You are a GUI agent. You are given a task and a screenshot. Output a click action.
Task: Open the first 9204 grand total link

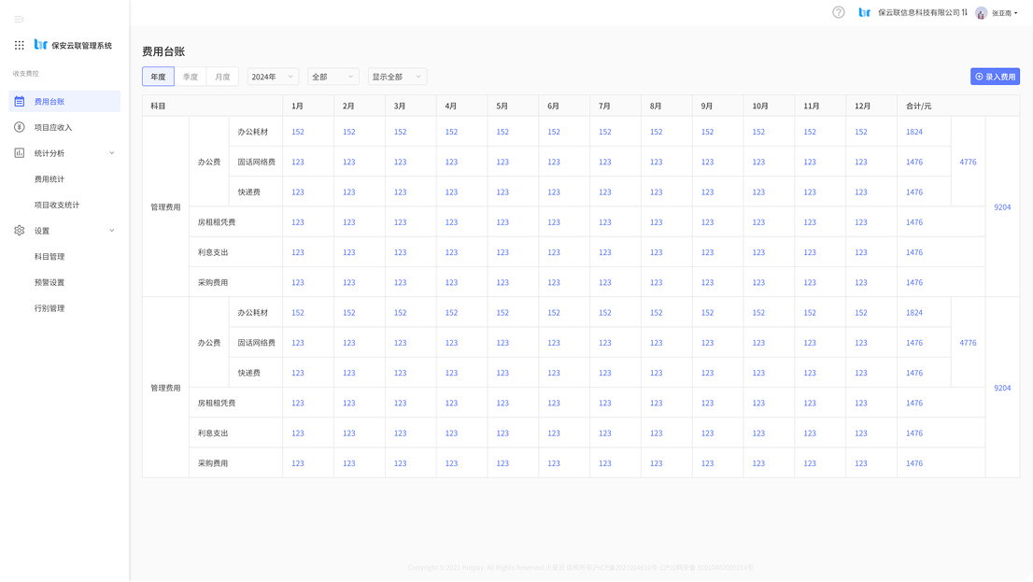1002,207
